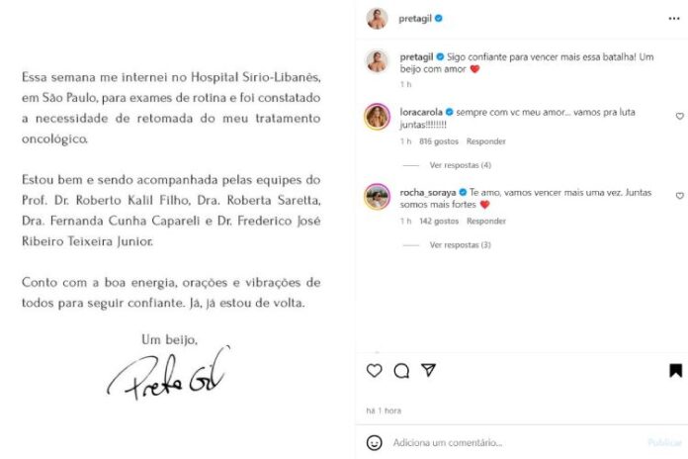Like the post with the heart icon
688x459 pixels.
point(374,370)
